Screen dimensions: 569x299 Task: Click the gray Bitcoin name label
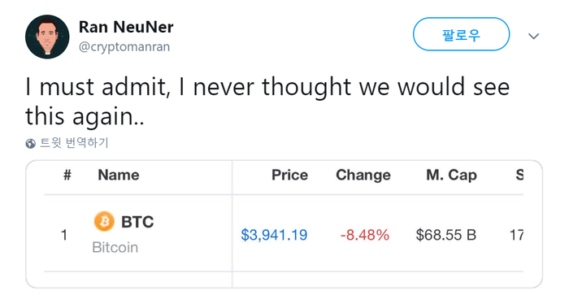(115, 248)
